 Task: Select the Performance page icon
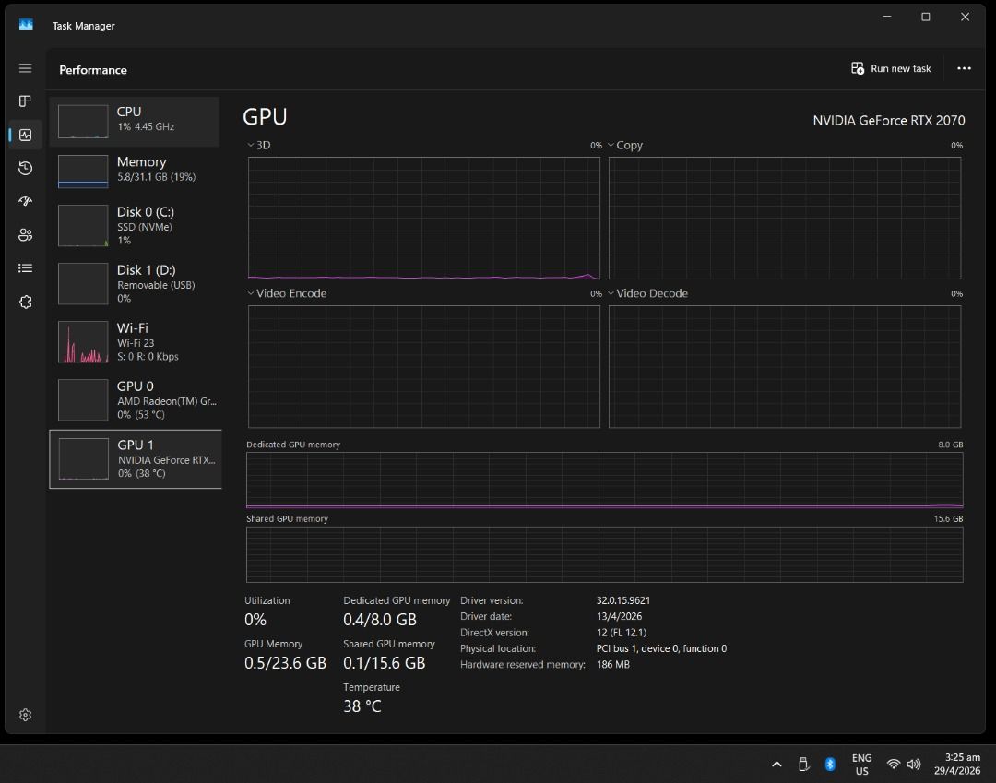(25, 134)
